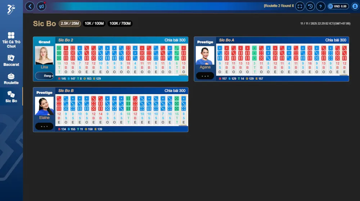The height and width of the screenshot is (201, 360).
Task: Open the Sic Bo A table title
Action: pyautogui.click(x=226, y=40)
